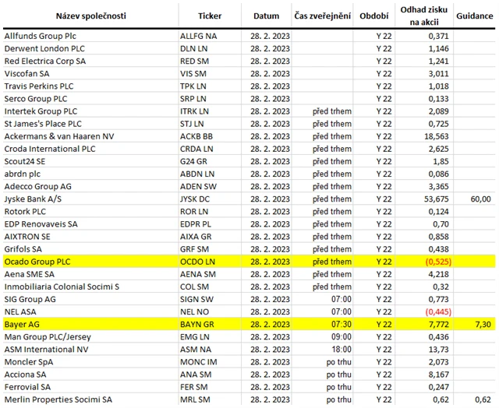
Task: Click 'Merlin Properties Socimi SA' cell
Action: 58,400
